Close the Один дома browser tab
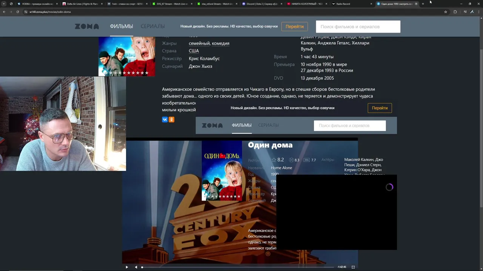483x271 pixels. [x=416, y=4]
